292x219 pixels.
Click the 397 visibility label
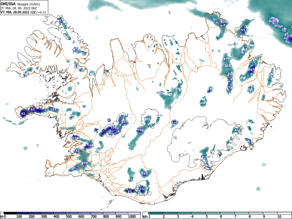[x=243, y=78]
